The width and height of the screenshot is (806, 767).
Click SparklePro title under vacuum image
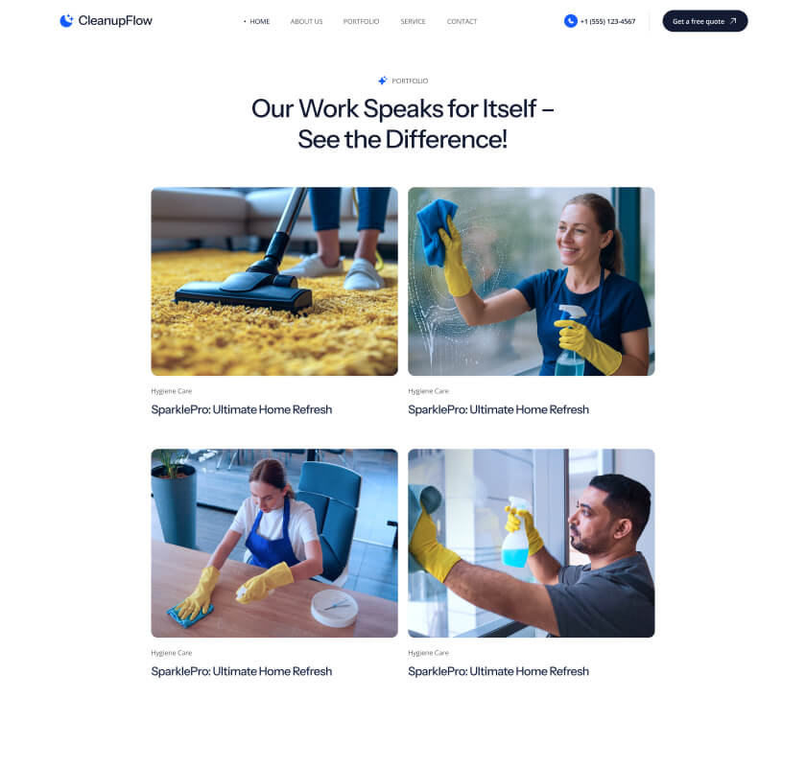click(242, 409)
